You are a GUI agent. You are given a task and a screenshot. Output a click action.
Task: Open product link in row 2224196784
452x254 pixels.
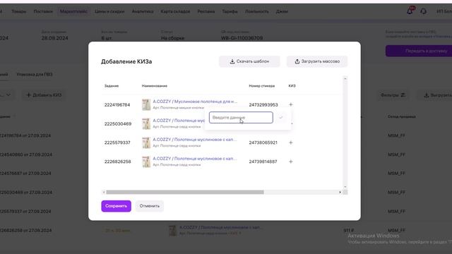(195, 102)
